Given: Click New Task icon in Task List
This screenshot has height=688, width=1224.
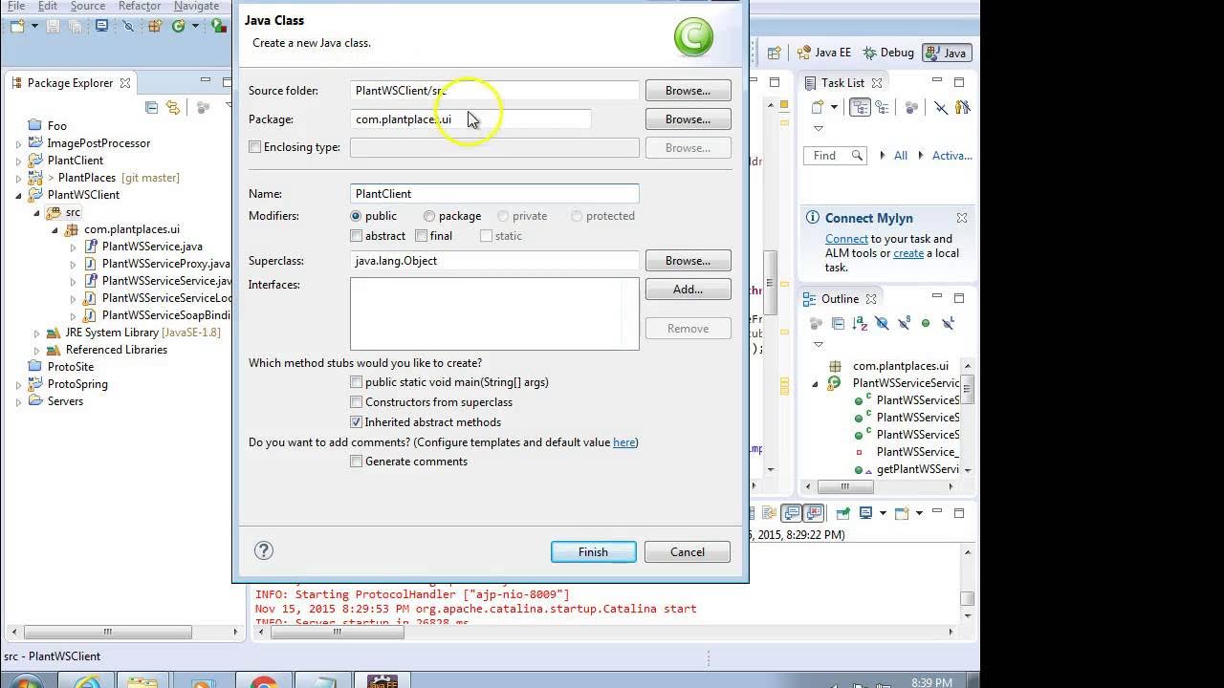Looking at the screenshot, I should tap(817, 108).
